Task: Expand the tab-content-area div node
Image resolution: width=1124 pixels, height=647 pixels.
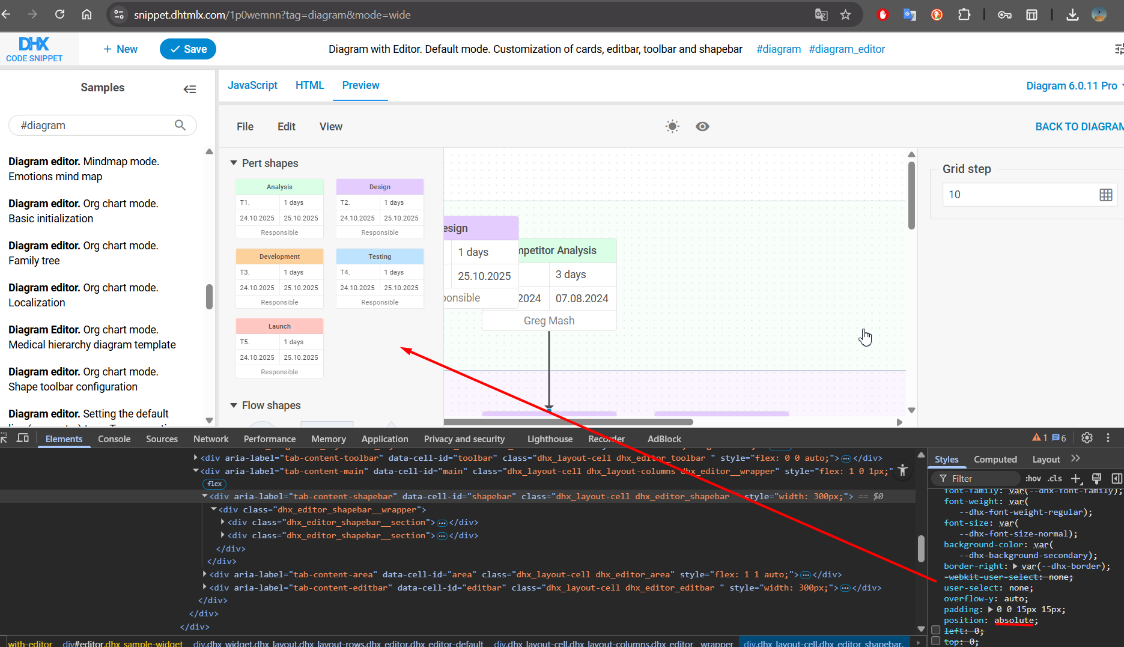Action: tap(205, 574)
